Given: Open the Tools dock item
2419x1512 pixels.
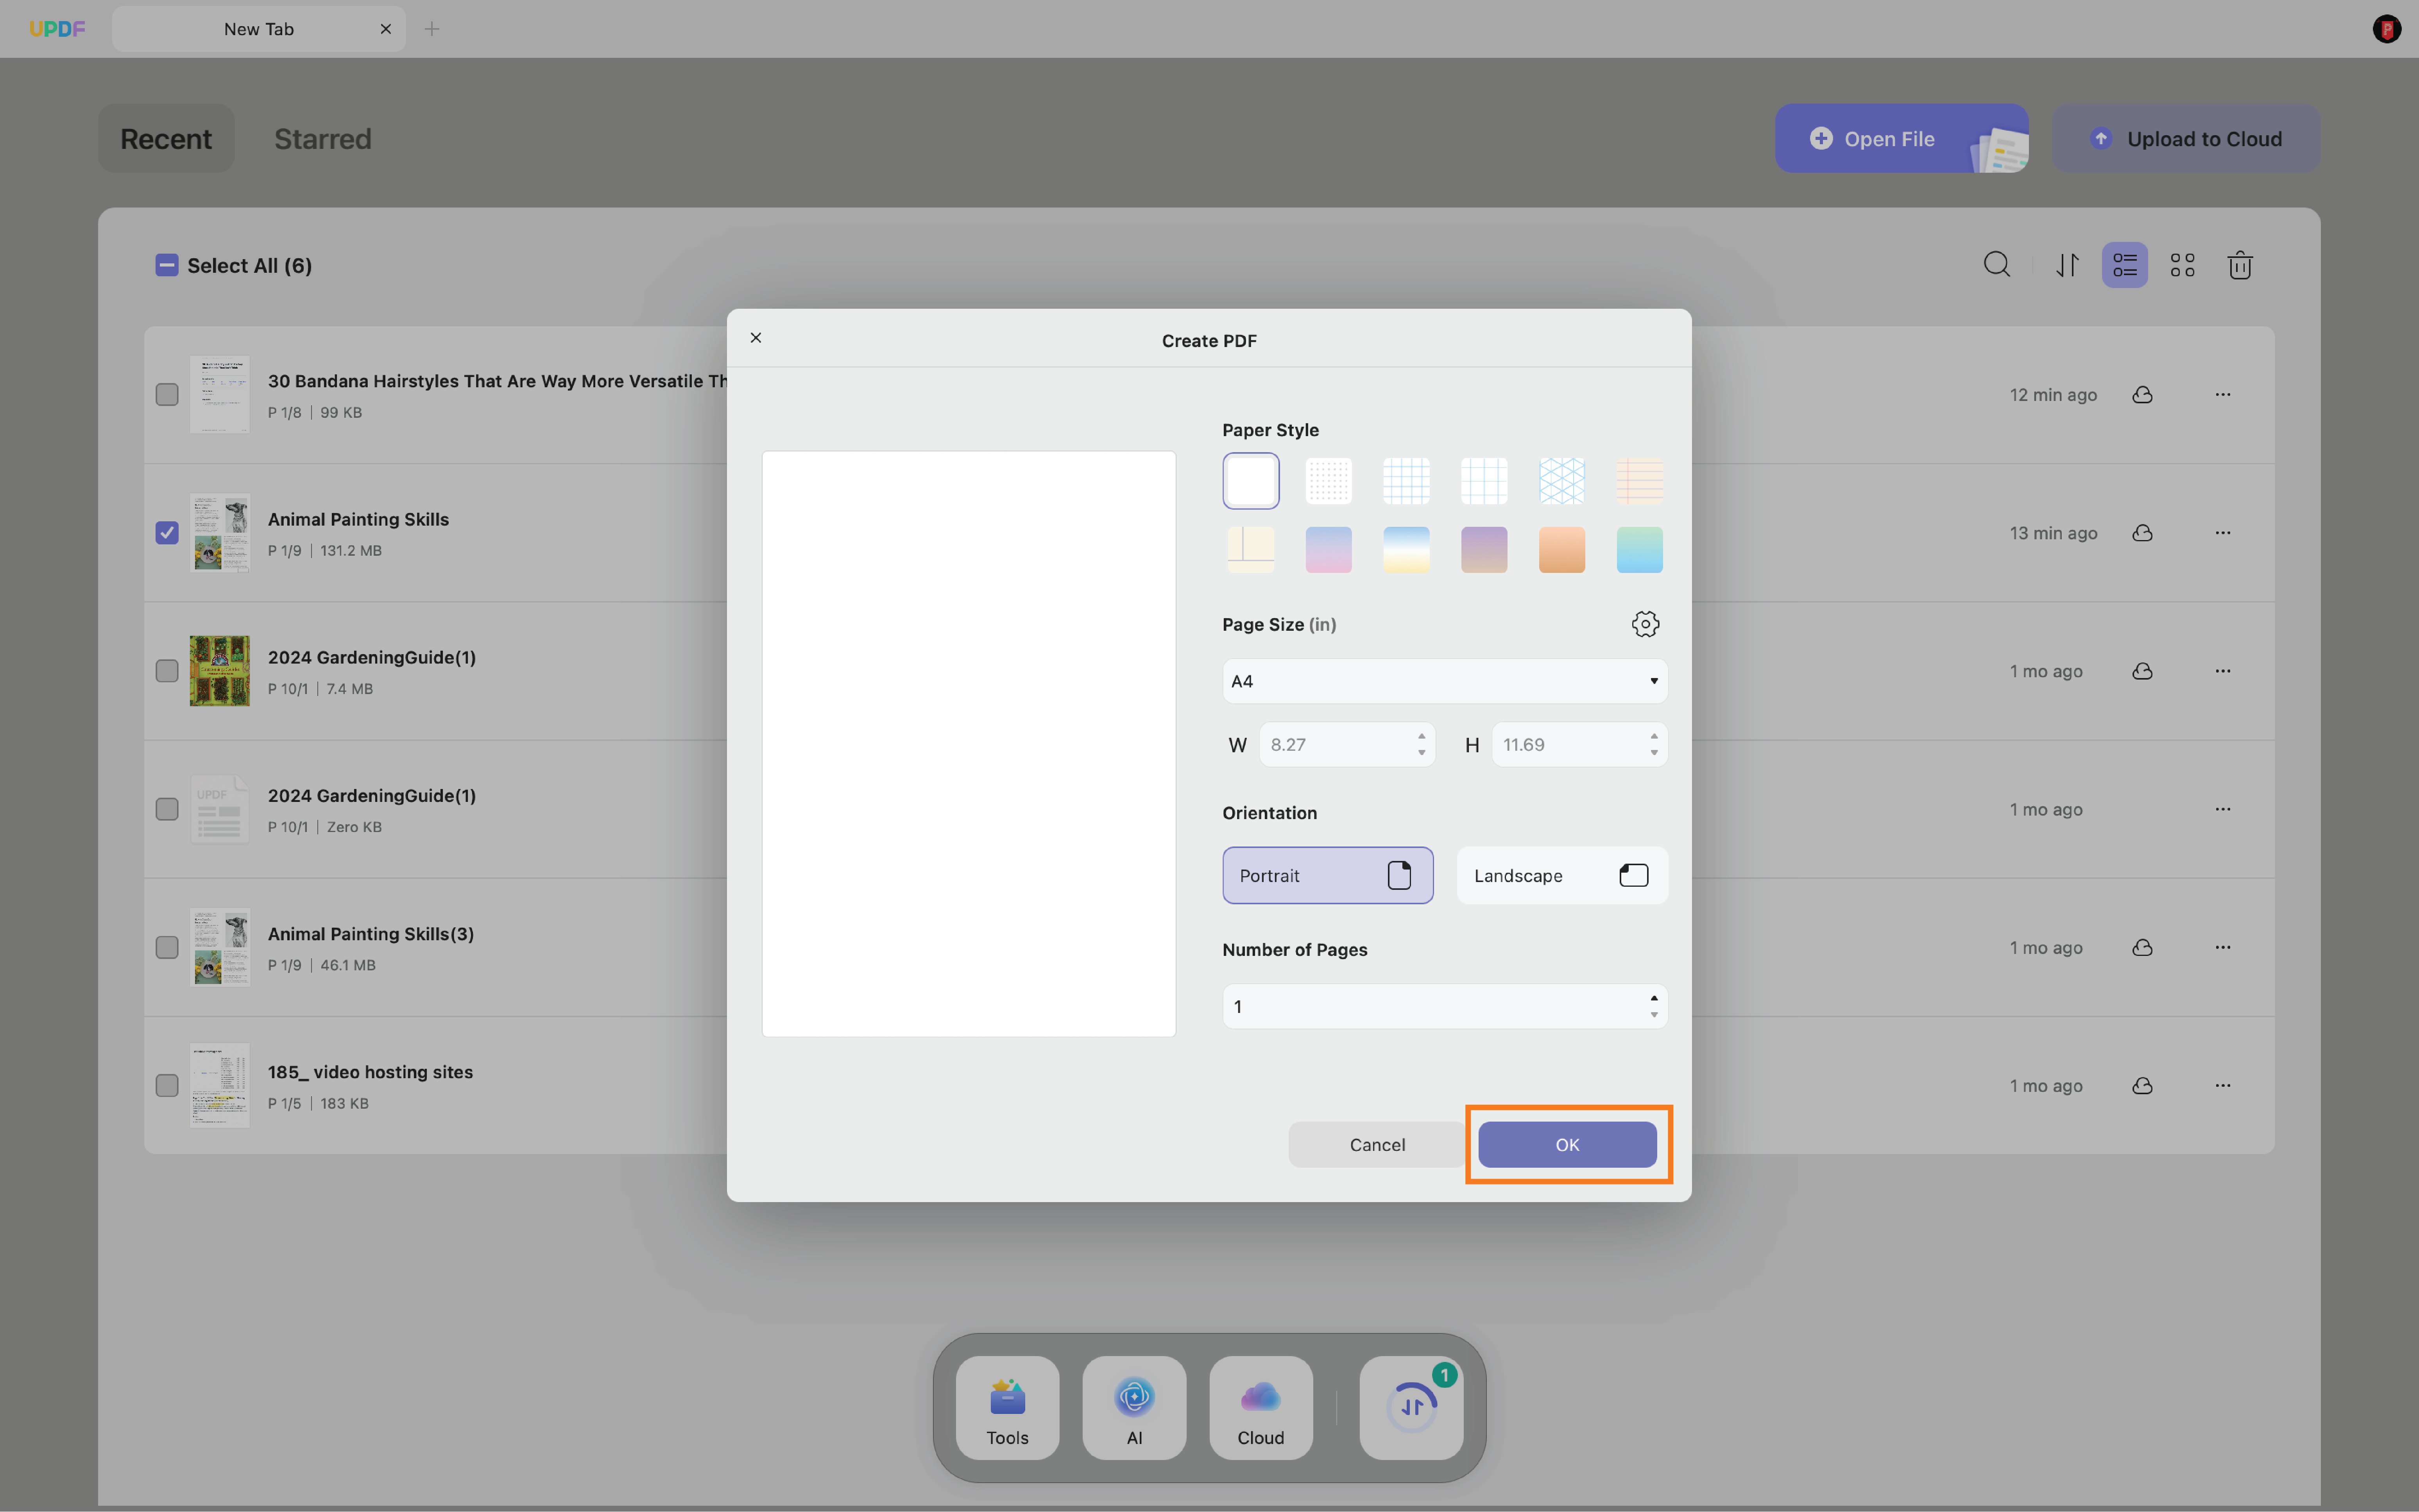Looking at the screenshot, I should click(x=1007, y=1408).
